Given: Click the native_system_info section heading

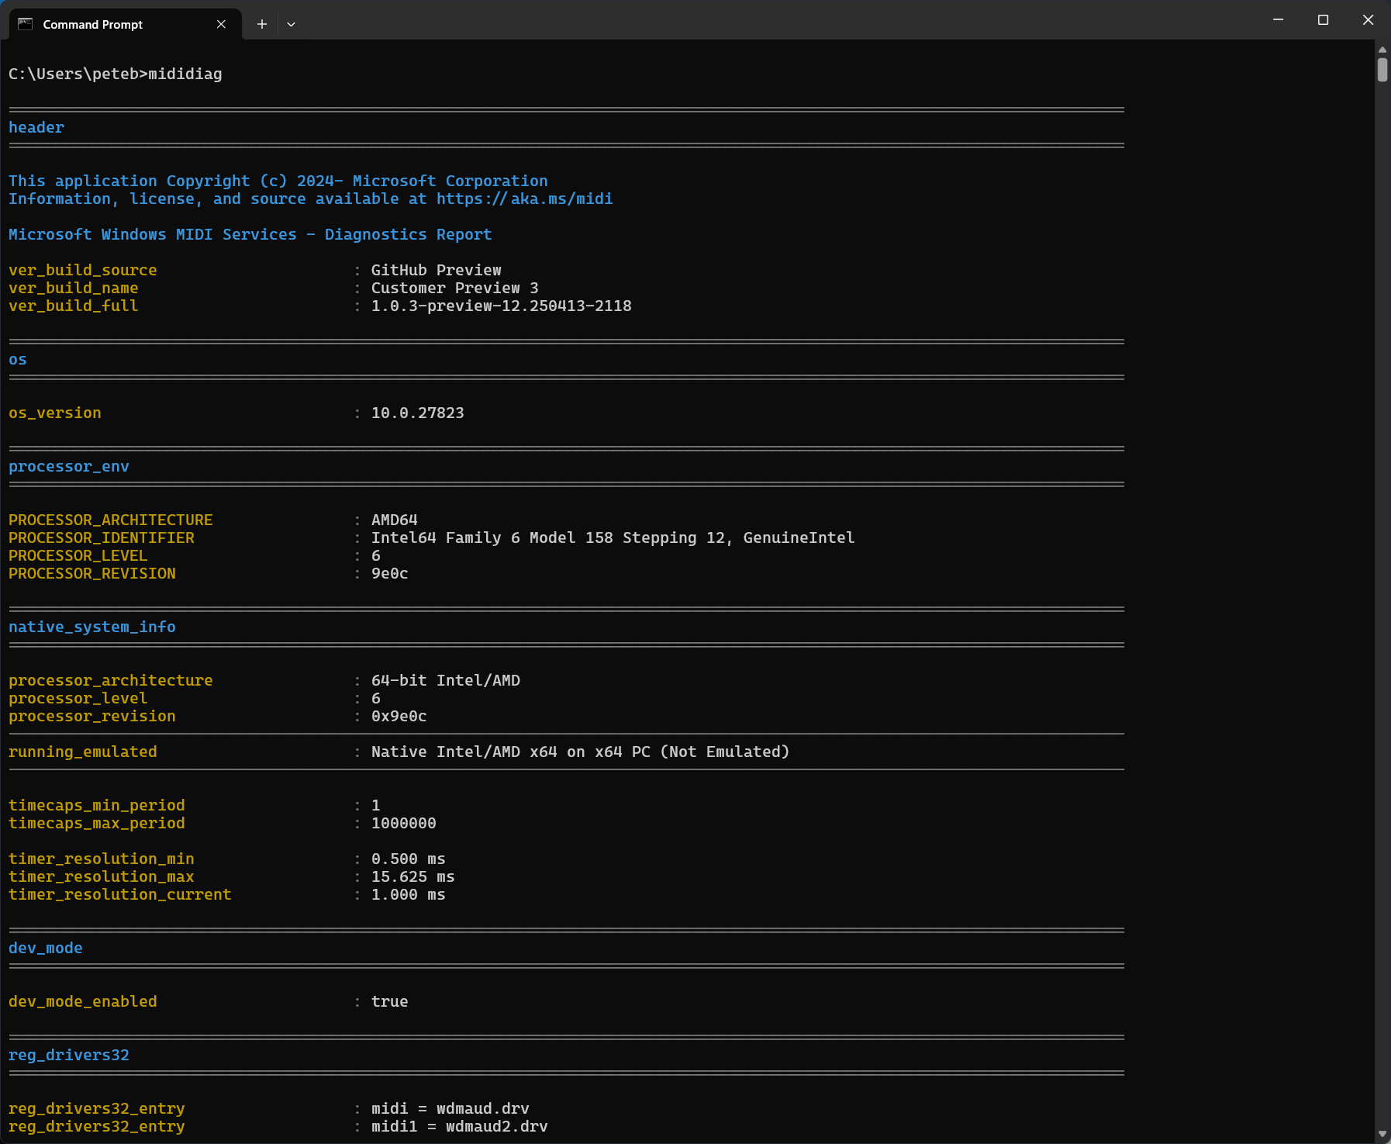Looking at the screenshot, I should [x=92, y=627].
